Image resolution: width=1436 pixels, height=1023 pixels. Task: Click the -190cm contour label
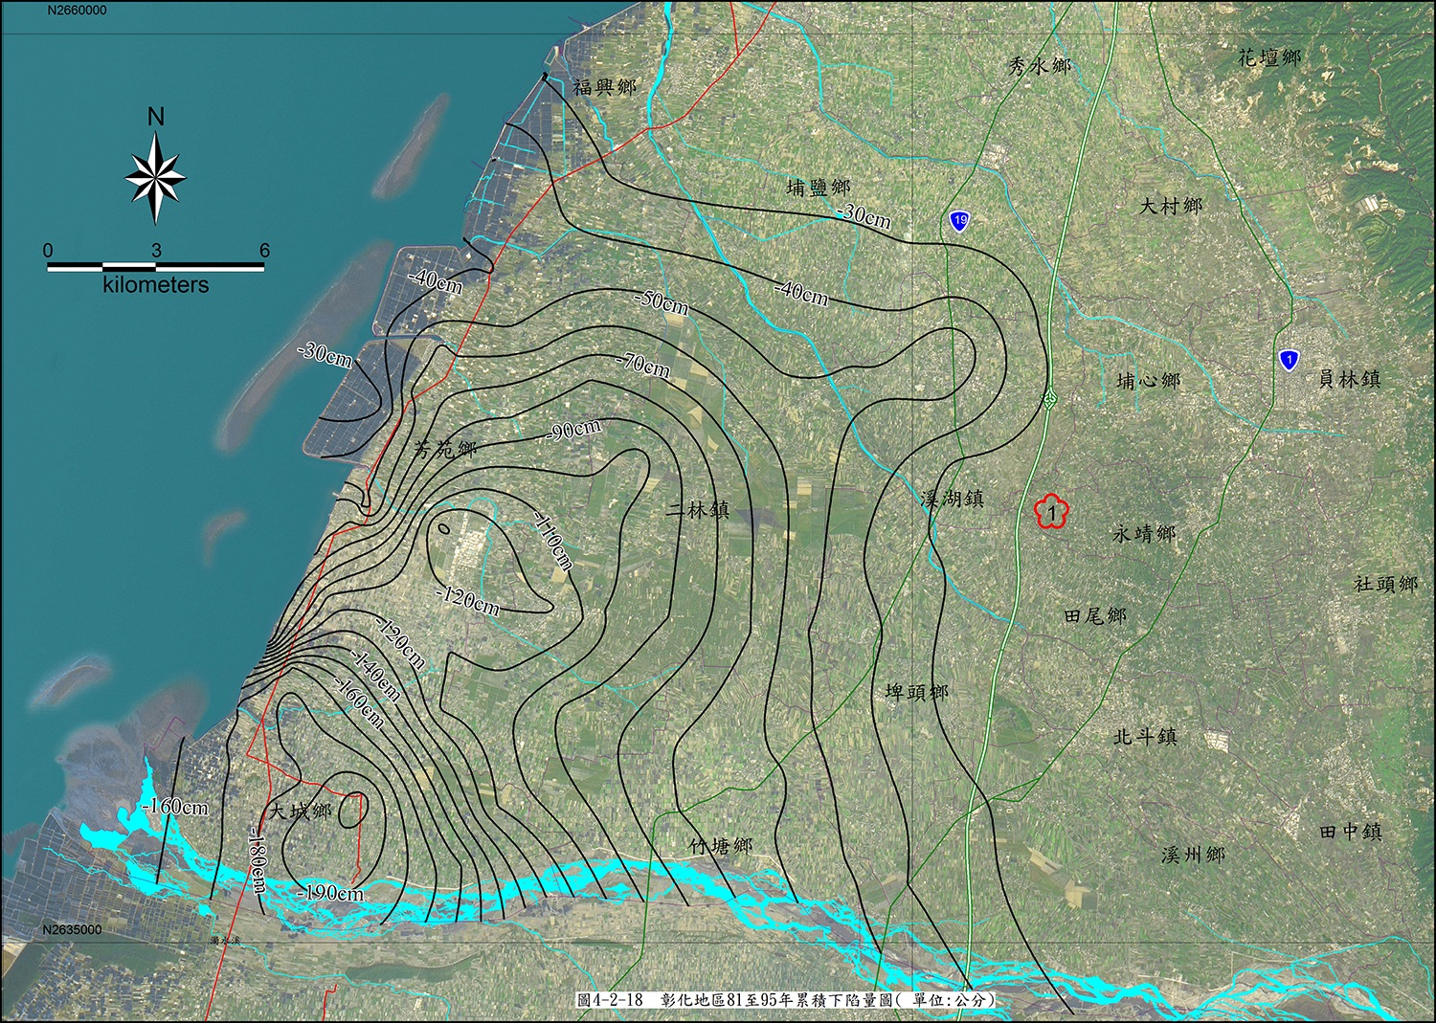[x=331, y=893]
